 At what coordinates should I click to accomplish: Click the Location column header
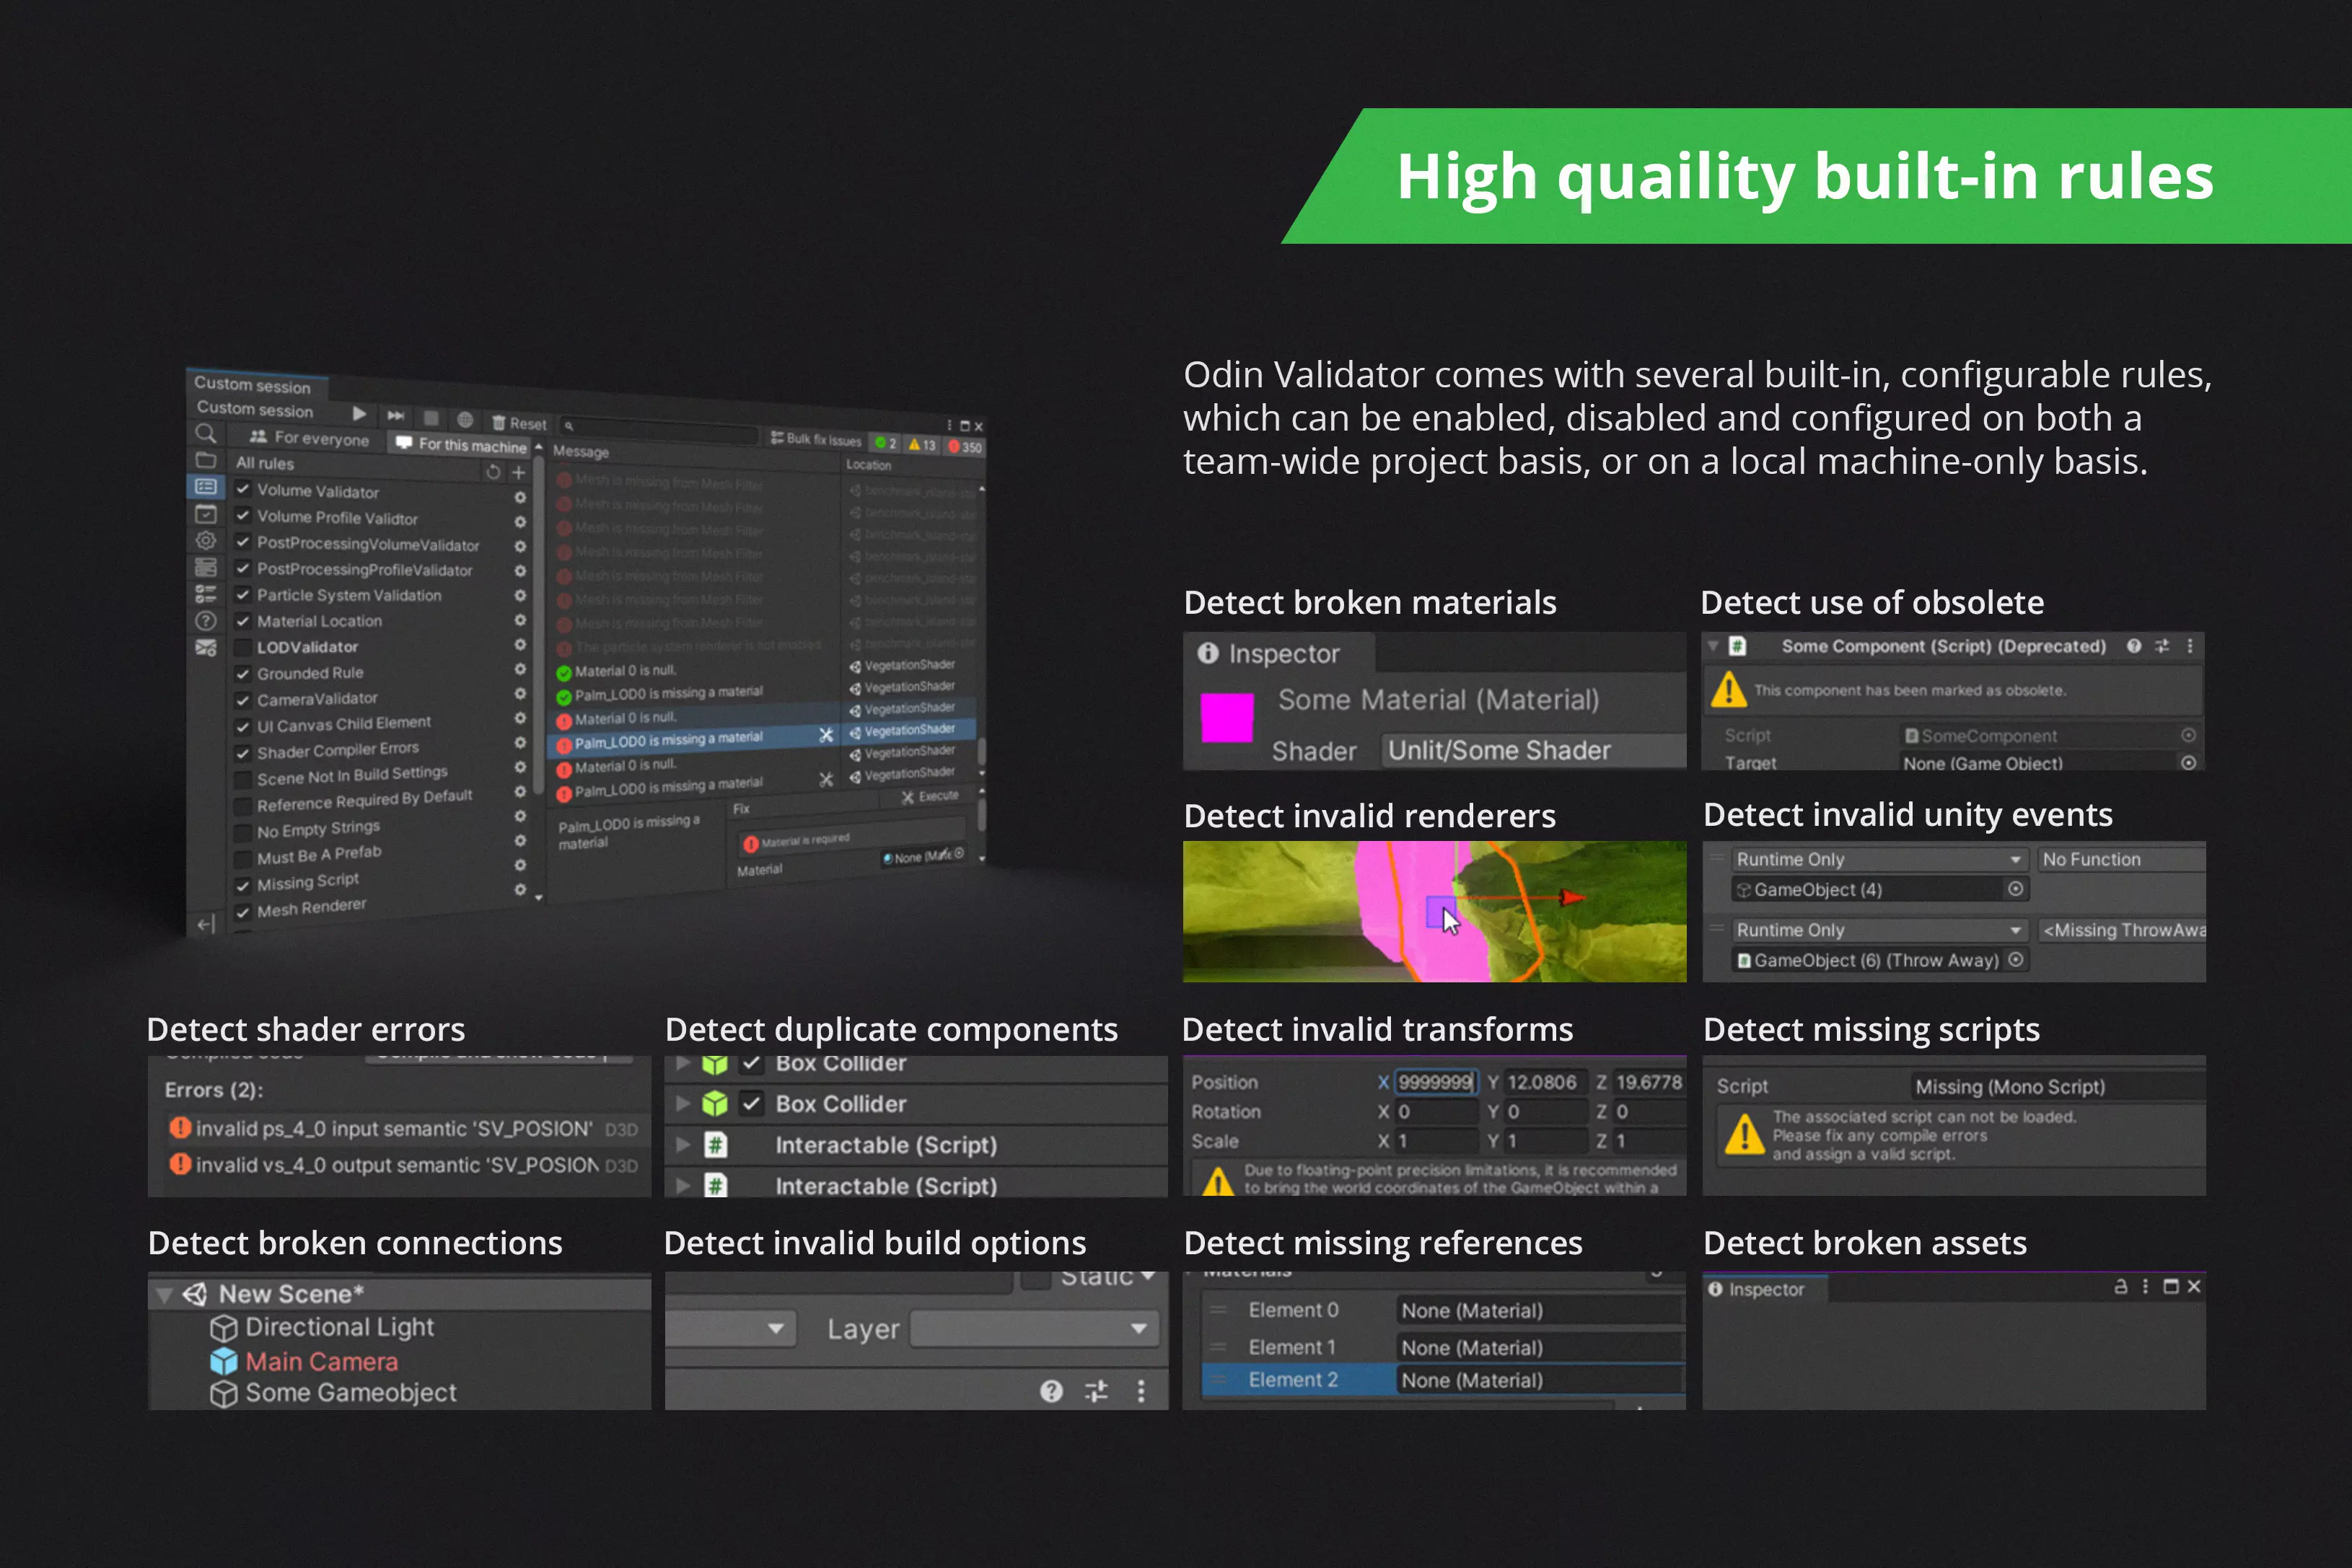868,465
